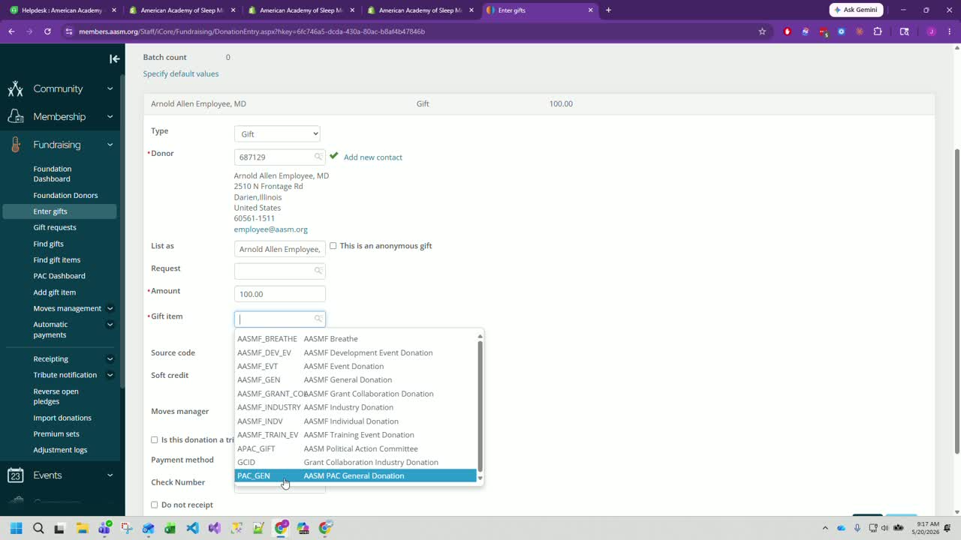Click the Fundraising thermometer icon
Screen dimensions: 961x540
(16, 145)
